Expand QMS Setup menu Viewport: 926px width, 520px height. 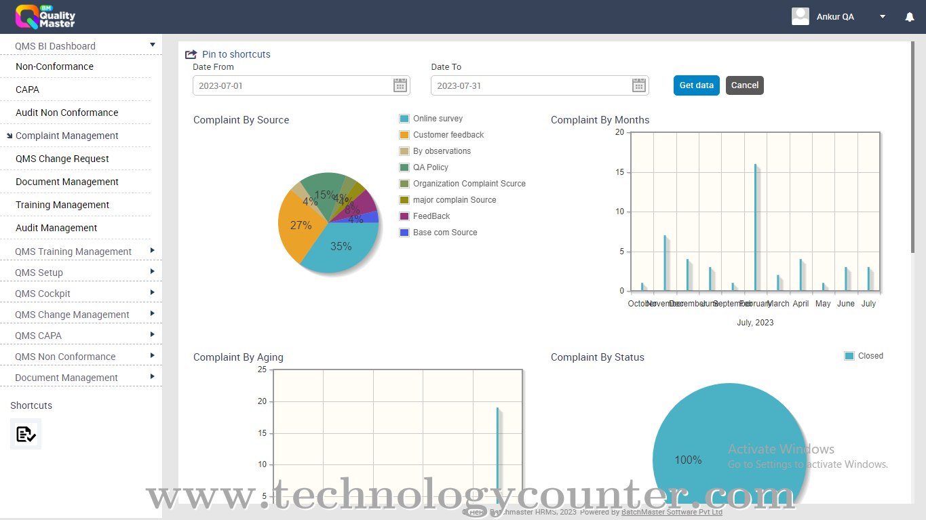pos(81,273)
